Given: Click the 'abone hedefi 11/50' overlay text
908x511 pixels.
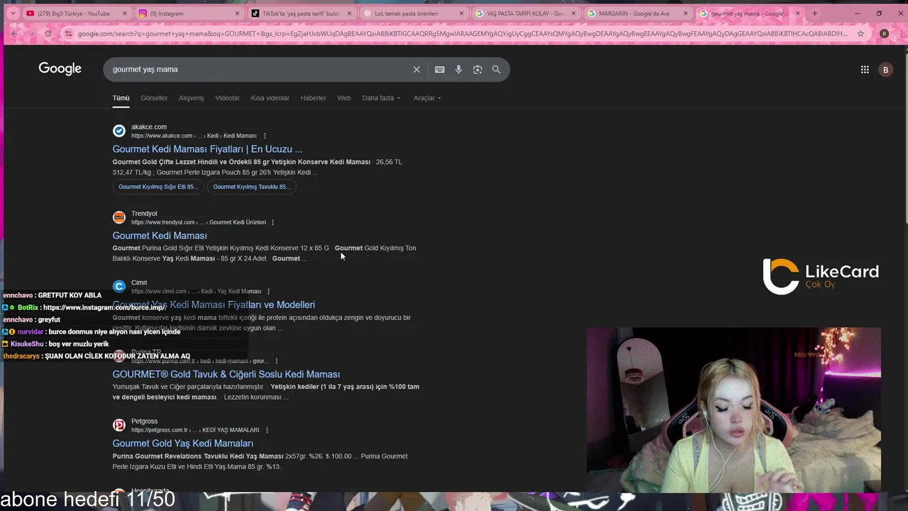Looking at the screenshot, I should pos(88,500).
